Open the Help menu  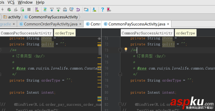click(40, 2)
